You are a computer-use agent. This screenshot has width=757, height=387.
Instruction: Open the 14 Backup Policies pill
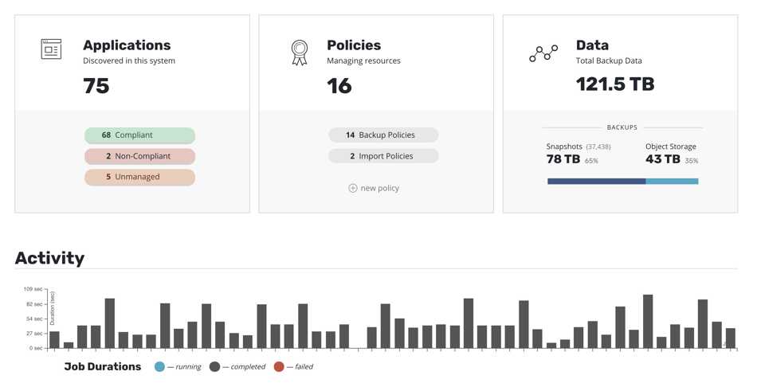(x=383, y=135)
